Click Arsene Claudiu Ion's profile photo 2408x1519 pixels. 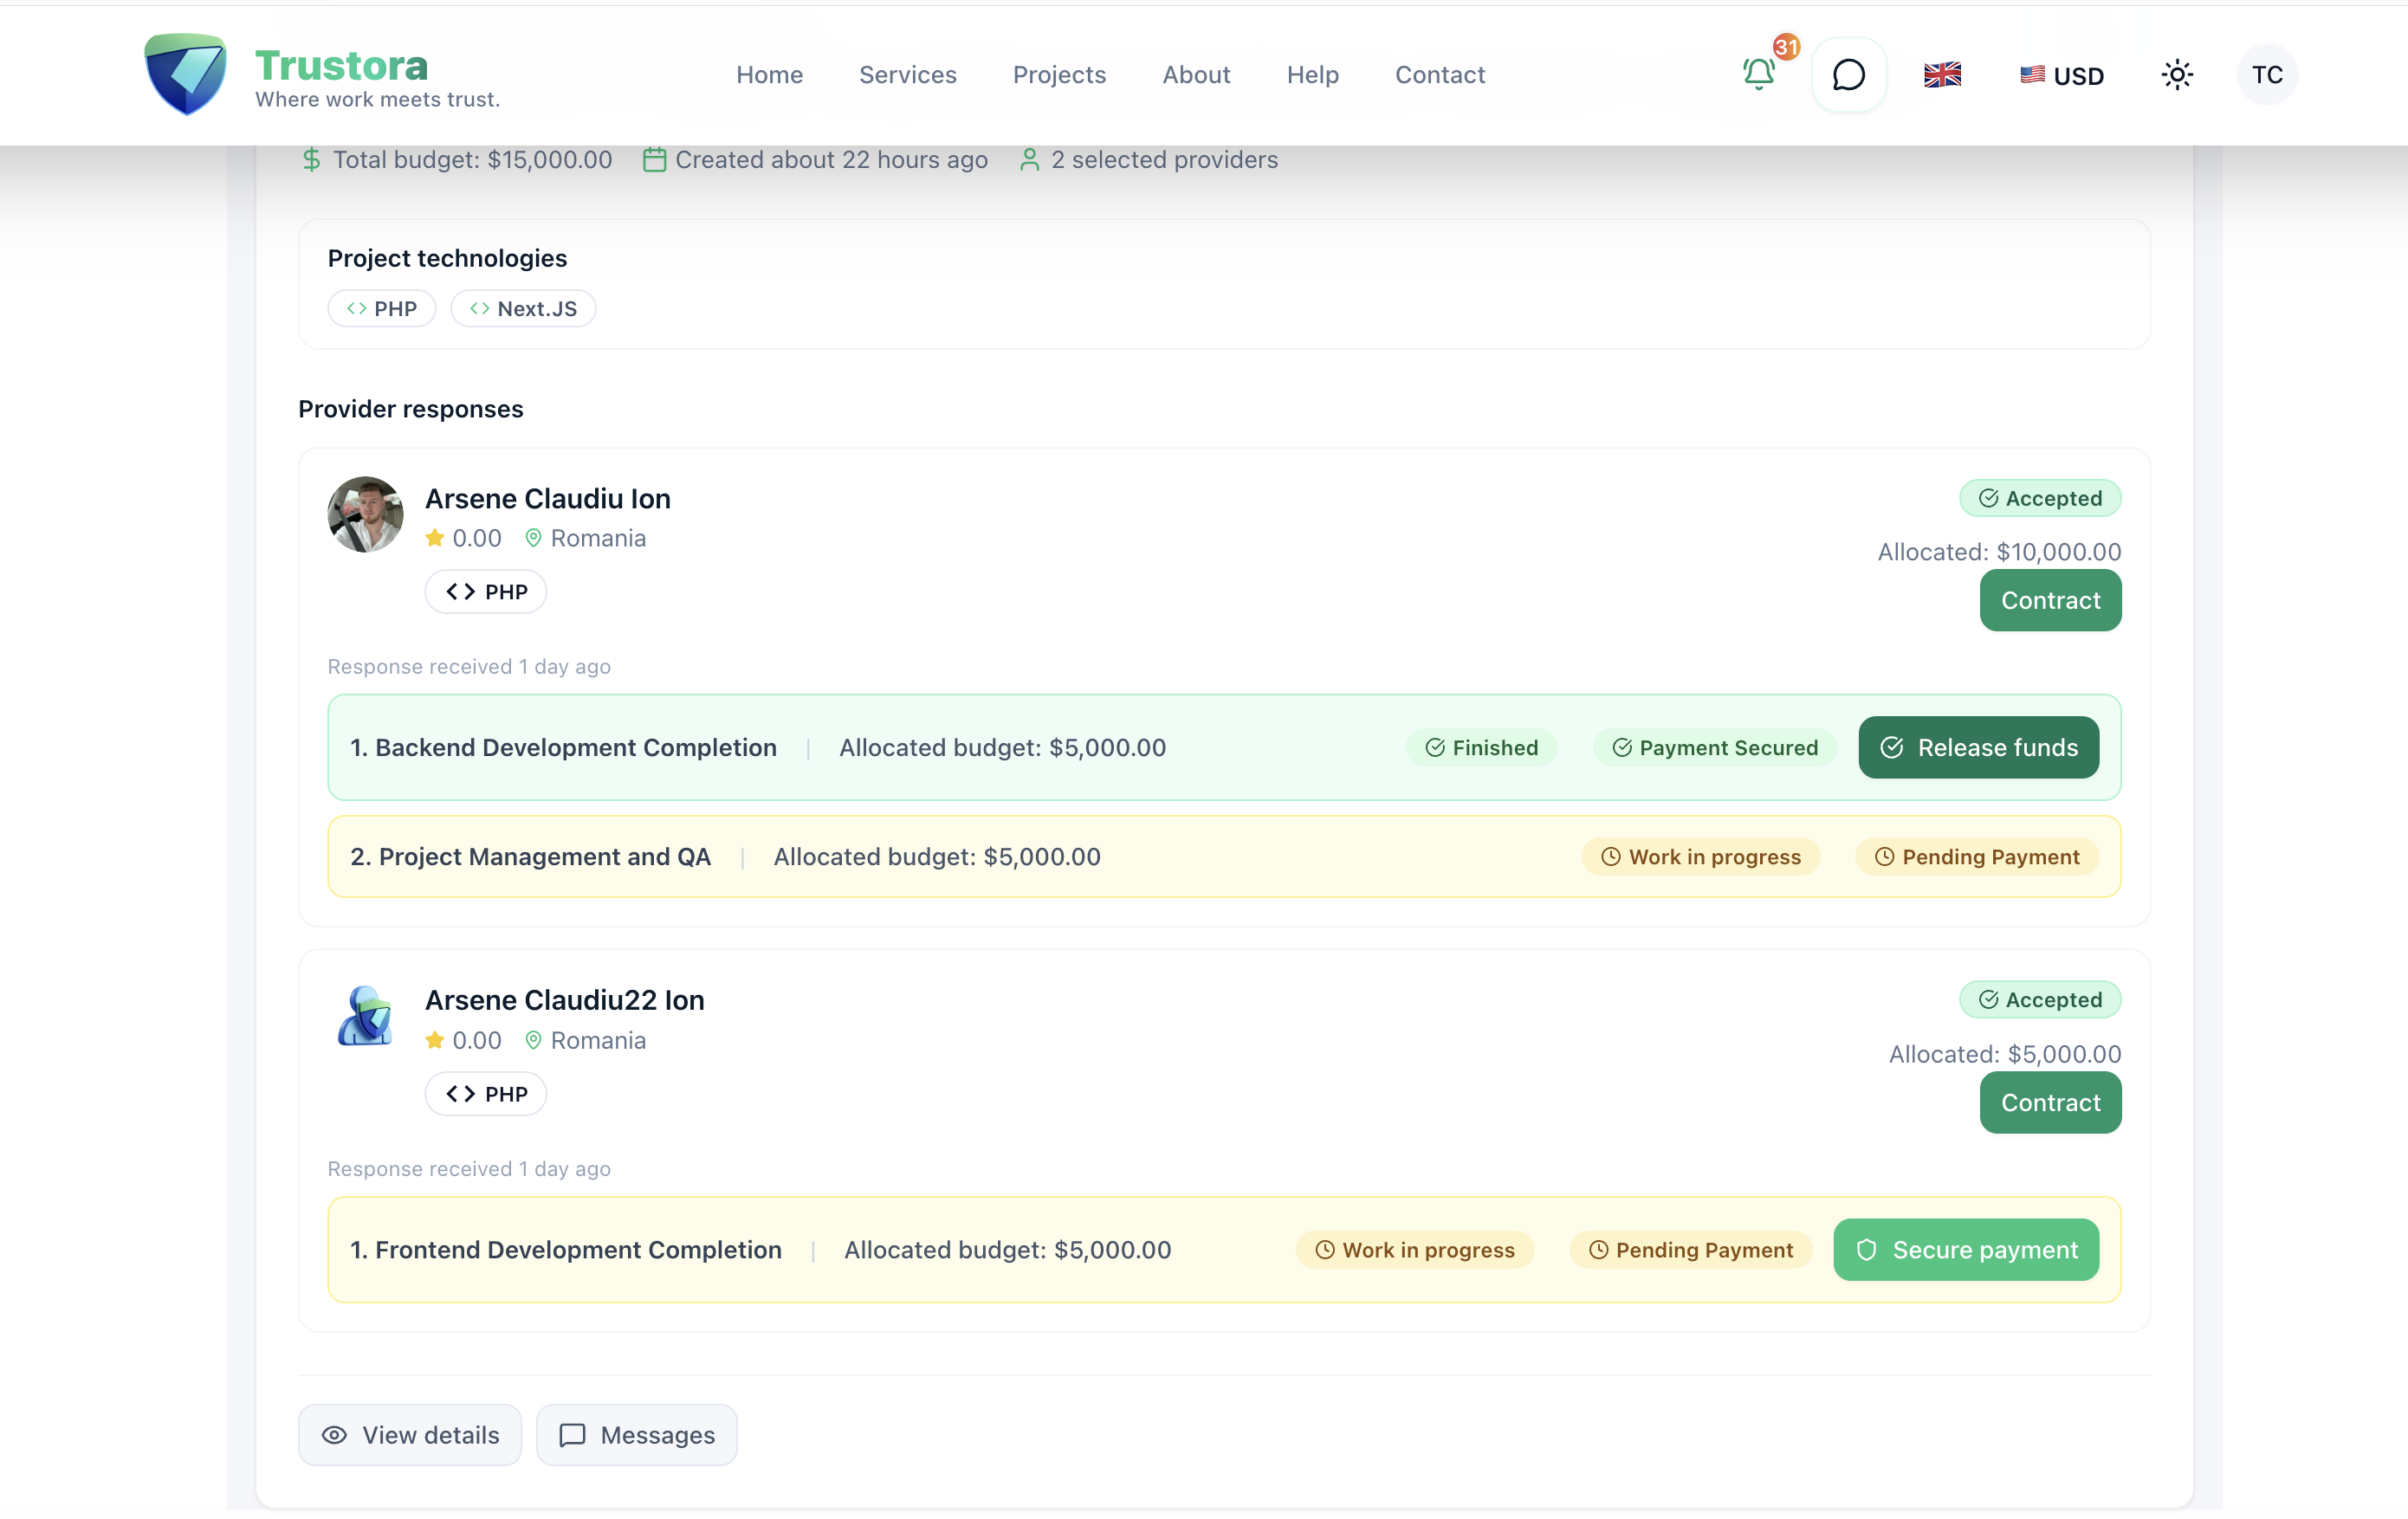[x=365, y=514]
